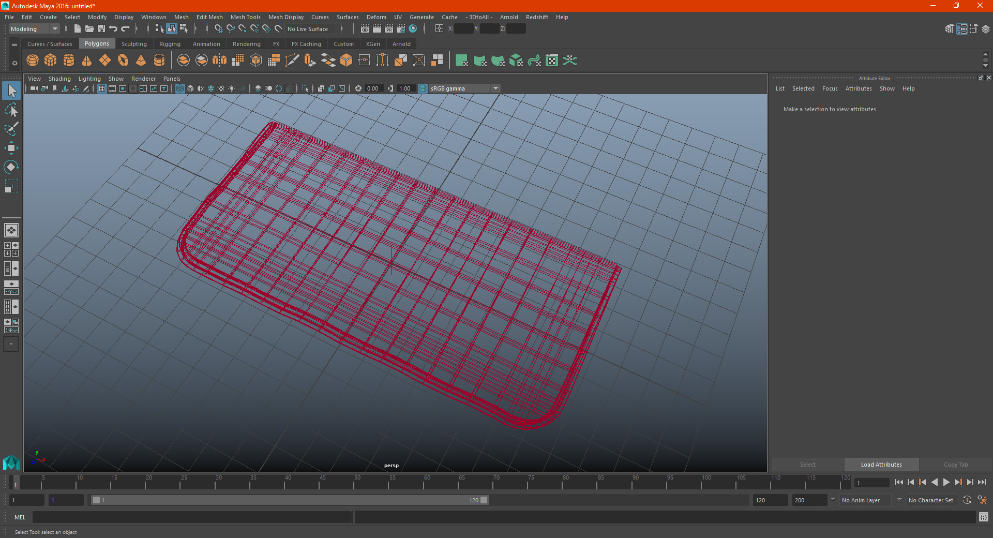The height and width of the screenshot is (538, 993).
Task: Create a polygon plane from the shelf
Action: point(105,61)
